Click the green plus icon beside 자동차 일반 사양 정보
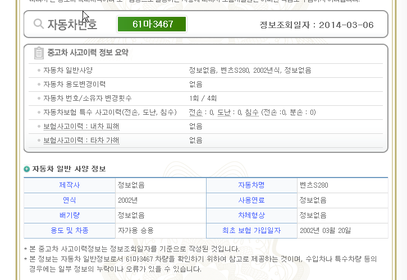The image size is (407, 280). [x=27, y=169]
